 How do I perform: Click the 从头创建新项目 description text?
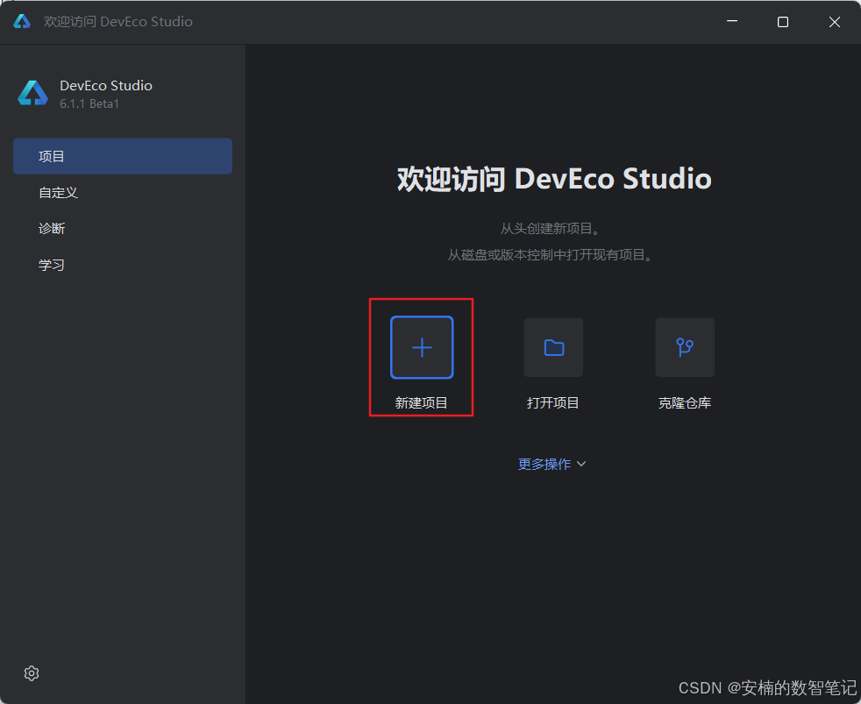551,229
